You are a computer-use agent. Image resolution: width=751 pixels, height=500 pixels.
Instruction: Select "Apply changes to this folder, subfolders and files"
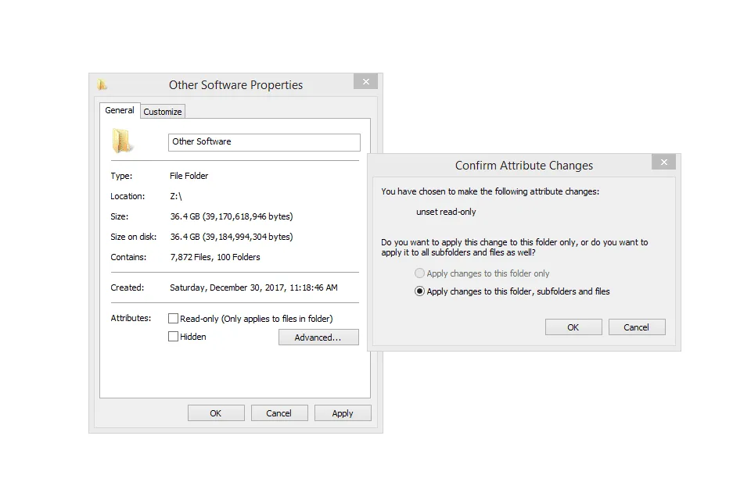tap(420, 291)
